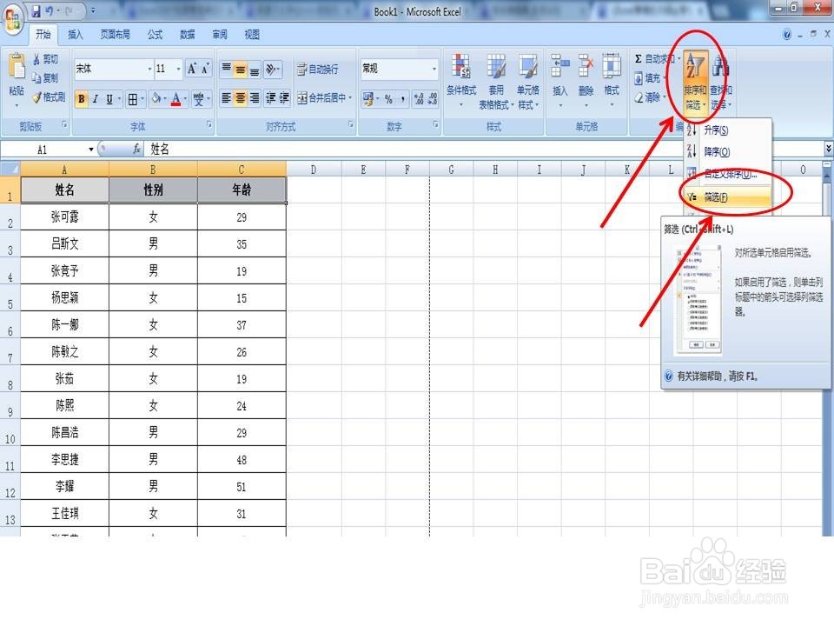Open the Clear 清除 dropdown
The height and width of the screenshot is (626, 834).
pyautogui.click(x=650, y=97)
